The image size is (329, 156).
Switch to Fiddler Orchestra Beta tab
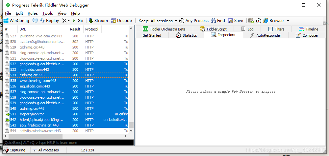tap(164, 29)
